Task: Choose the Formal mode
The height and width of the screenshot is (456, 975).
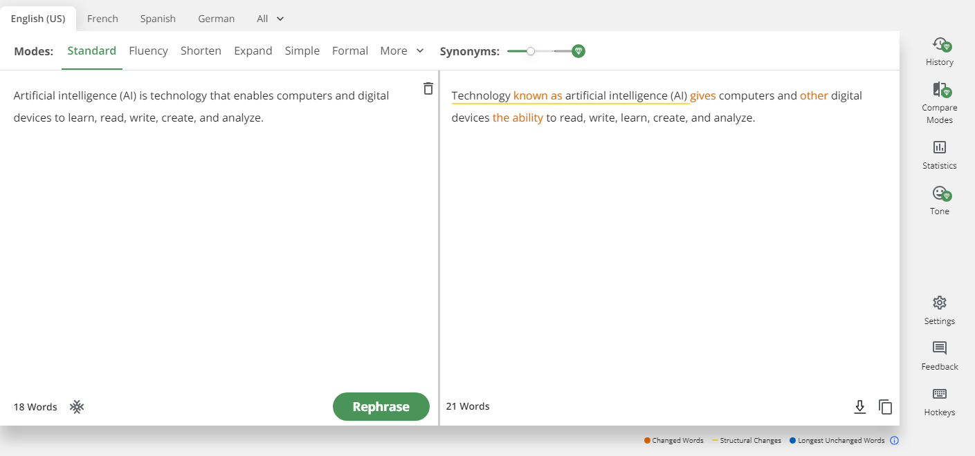Action: pos(349,50)
